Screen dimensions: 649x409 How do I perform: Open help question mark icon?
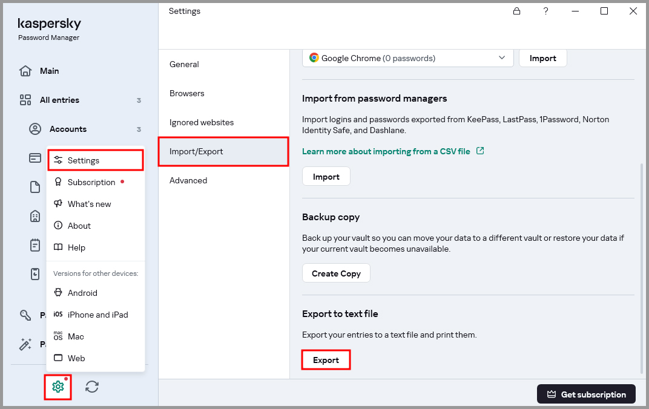pyautogui.click(x=546, y=11)
